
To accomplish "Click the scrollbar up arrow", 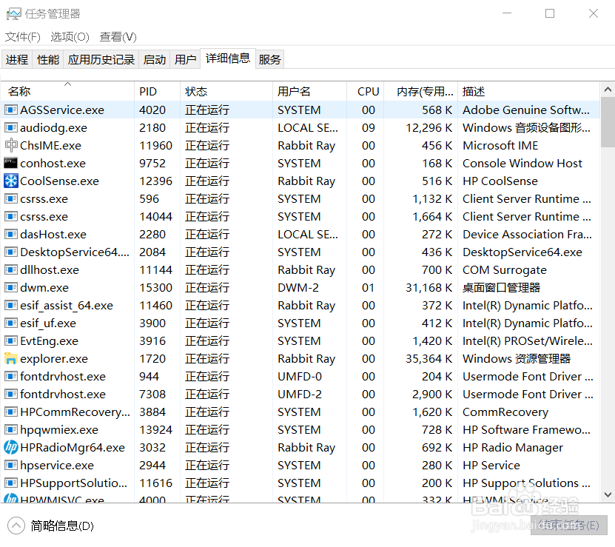I will [x=608, y=90].
